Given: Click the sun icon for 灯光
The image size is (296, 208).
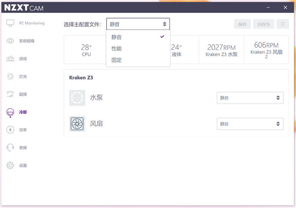Looking at the screenshot, I should coord(10,77).
